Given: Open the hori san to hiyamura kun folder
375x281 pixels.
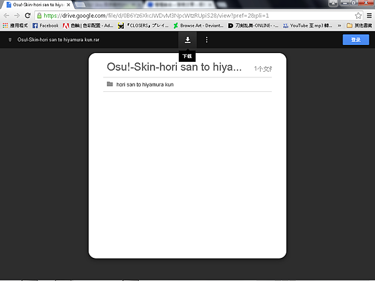Looking at the screenshot, I should click(187, 84).
